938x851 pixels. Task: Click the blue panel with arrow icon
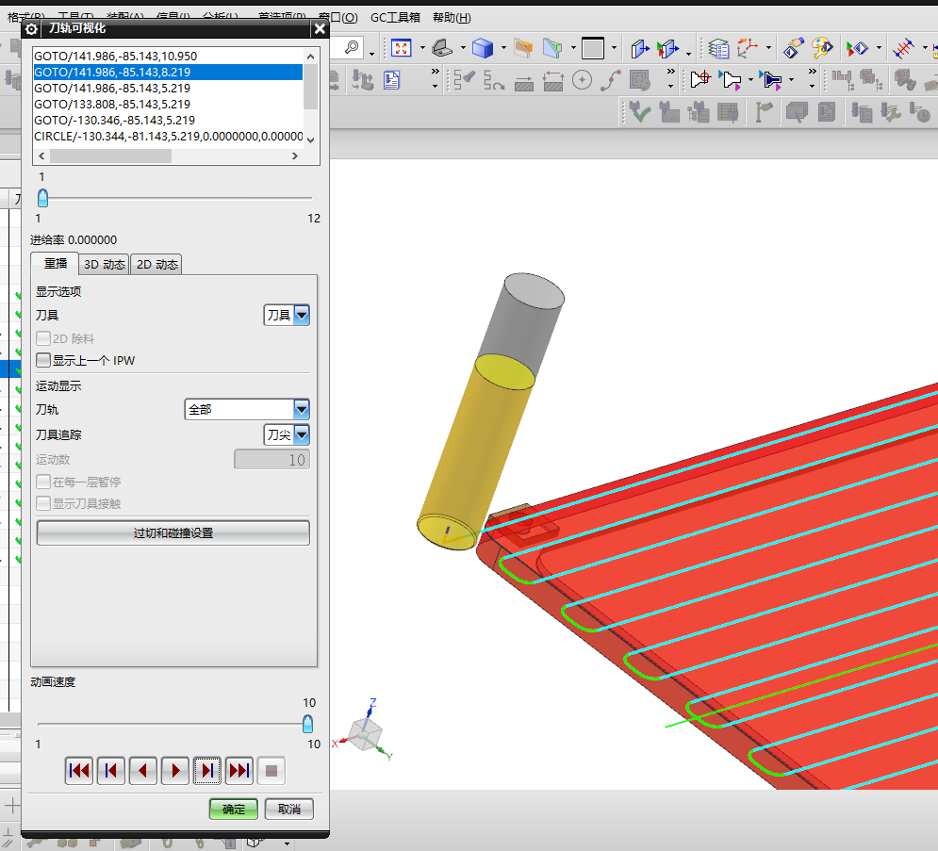pyautogui.click(x=639, y=48)
